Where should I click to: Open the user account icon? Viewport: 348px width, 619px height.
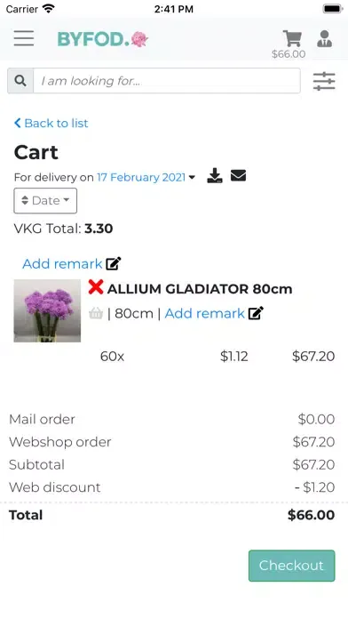point(324,38)
